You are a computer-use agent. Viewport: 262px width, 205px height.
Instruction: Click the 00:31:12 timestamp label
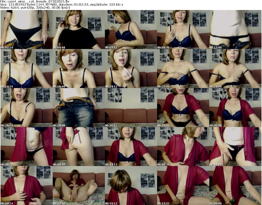(111, 125)
